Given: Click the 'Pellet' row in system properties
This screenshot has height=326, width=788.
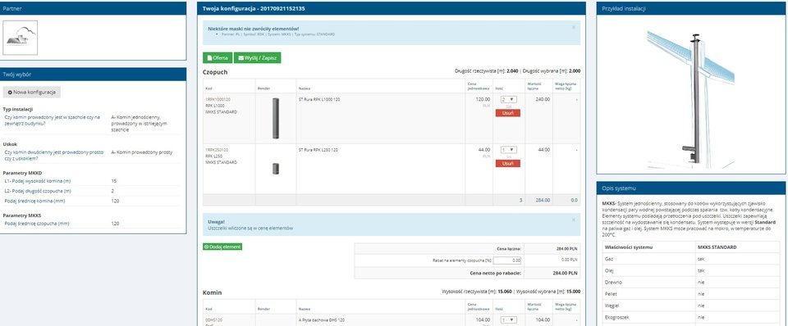Looking at the screenshot, I should point(690,294).
